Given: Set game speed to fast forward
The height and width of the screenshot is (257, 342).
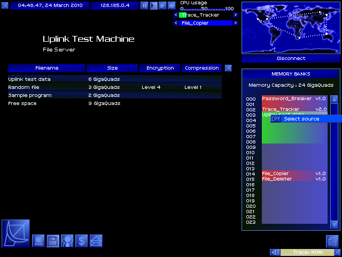Looking at the screenshot, I should click(162, 5).
